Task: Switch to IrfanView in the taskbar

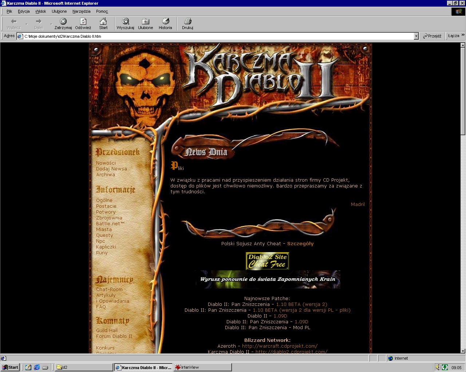Action: [x=202, y=367]
